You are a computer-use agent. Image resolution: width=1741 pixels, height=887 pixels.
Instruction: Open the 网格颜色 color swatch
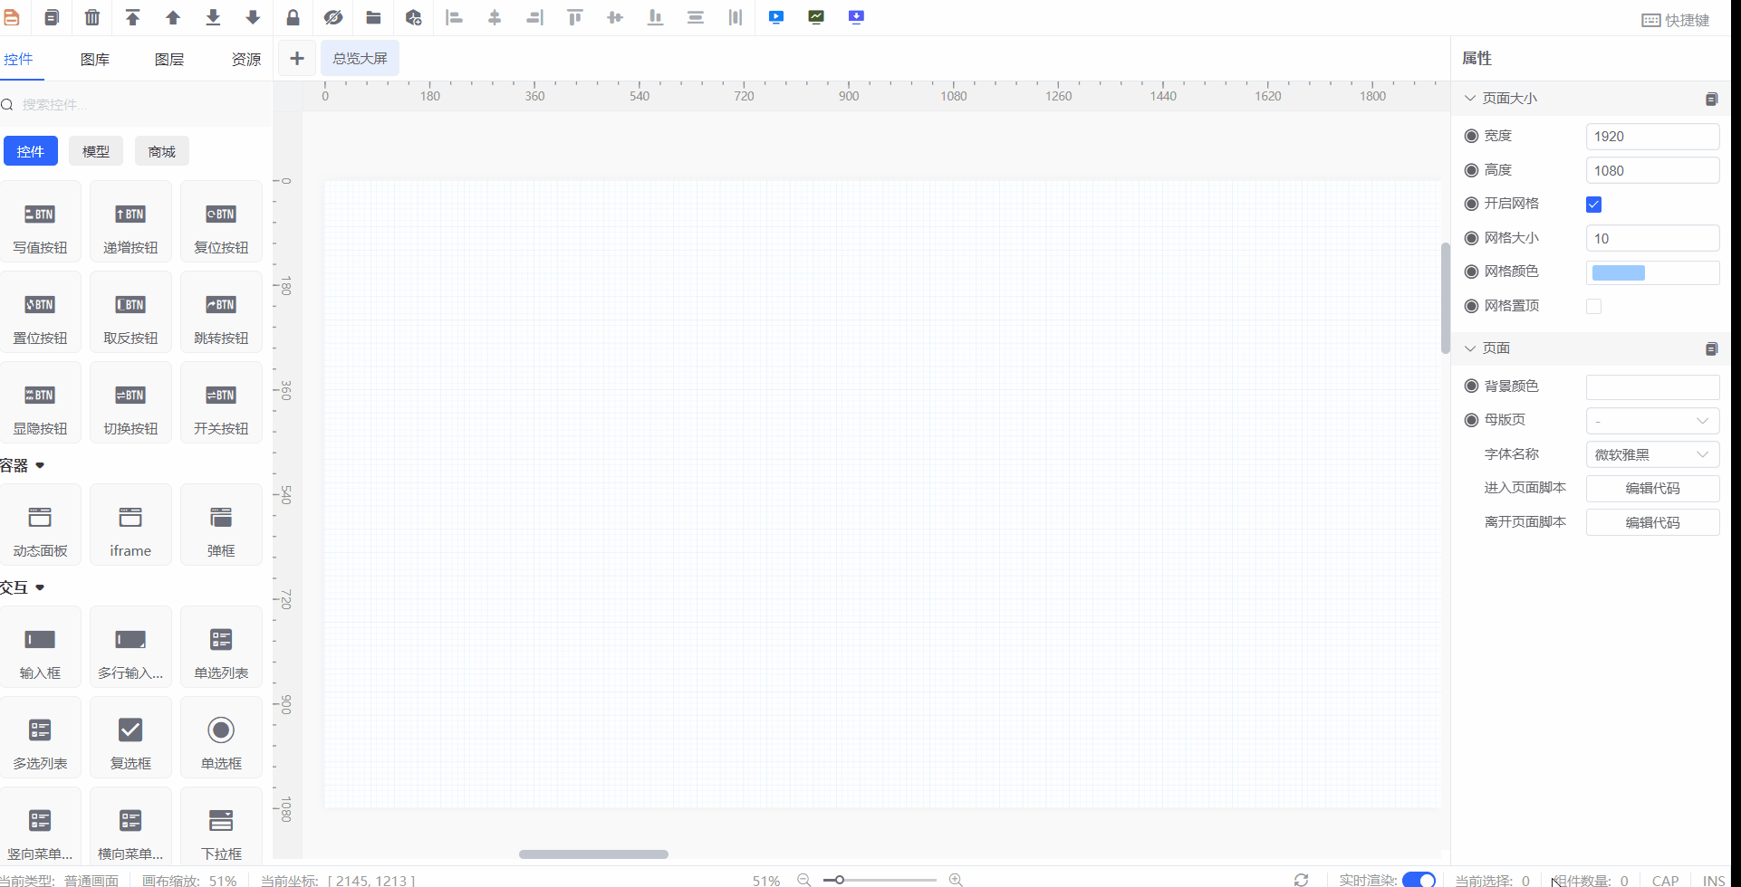(1620, 272)
